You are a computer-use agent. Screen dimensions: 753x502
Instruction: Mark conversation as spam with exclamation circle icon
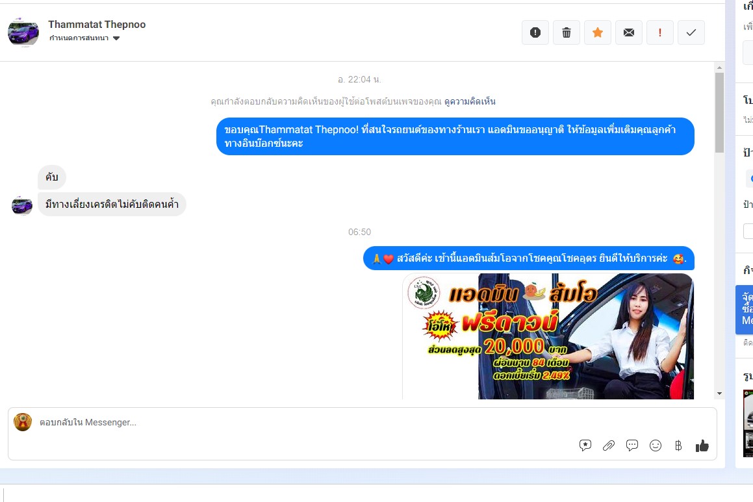tap(535, 32)
